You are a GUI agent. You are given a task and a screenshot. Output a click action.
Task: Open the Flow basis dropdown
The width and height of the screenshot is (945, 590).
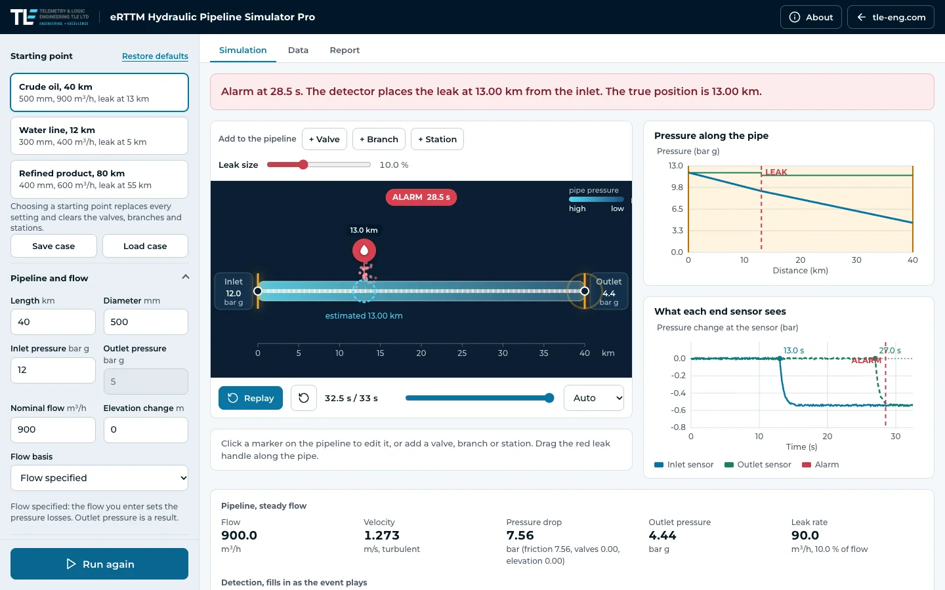tap(99, 478)
